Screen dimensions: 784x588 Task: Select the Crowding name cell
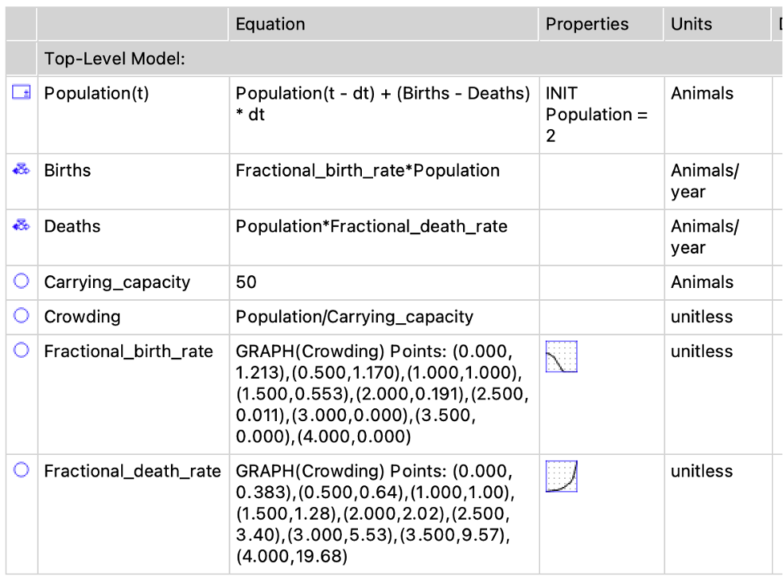point(133,317)
